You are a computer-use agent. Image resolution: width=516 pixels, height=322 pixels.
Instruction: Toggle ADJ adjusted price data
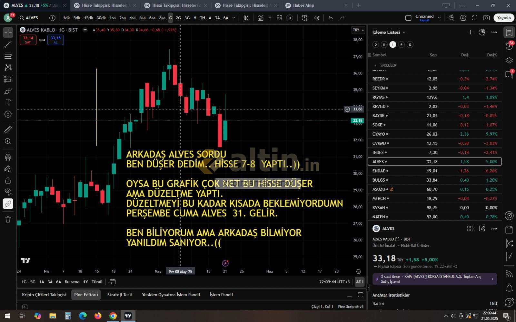click(360, 282)
